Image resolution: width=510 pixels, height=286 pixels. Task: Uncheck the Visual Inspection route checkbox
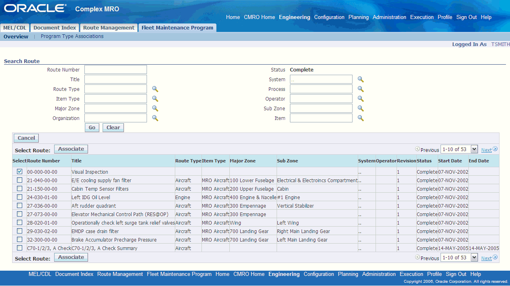[19, 171]
